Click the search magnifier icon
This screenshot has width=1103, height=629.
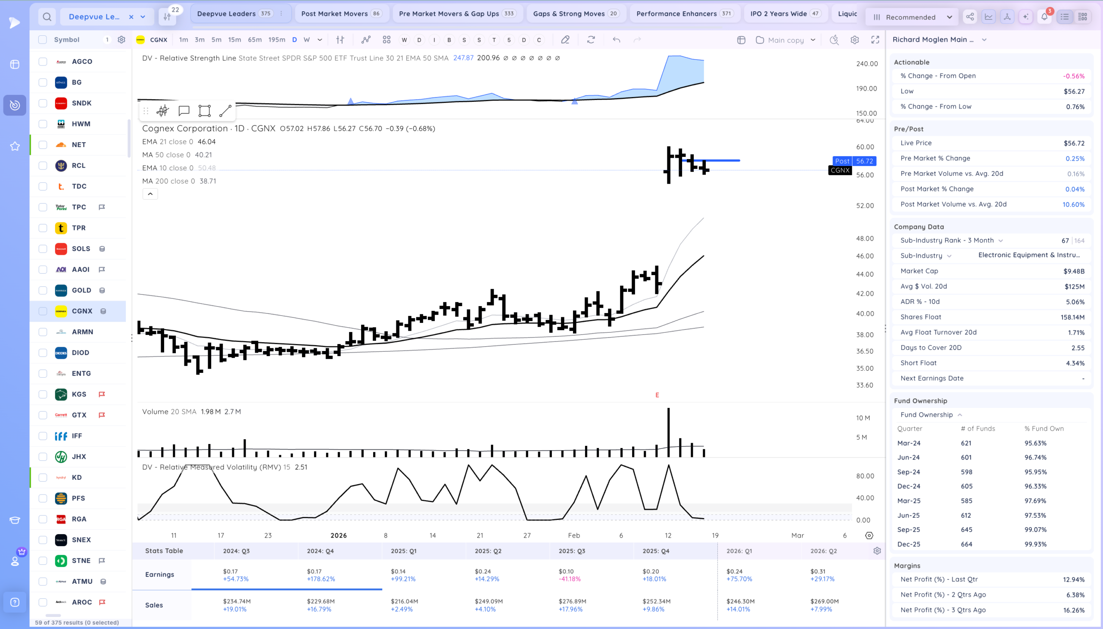(x=47, y=17)
